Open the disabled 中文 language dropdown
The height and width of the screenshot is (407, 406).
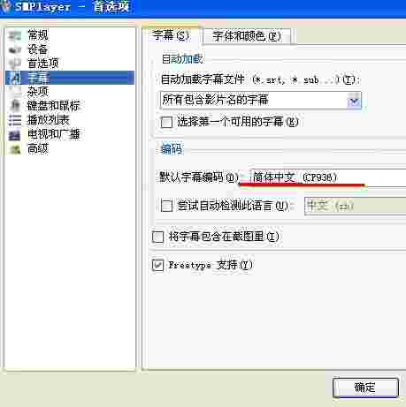(x=355, y=206)
